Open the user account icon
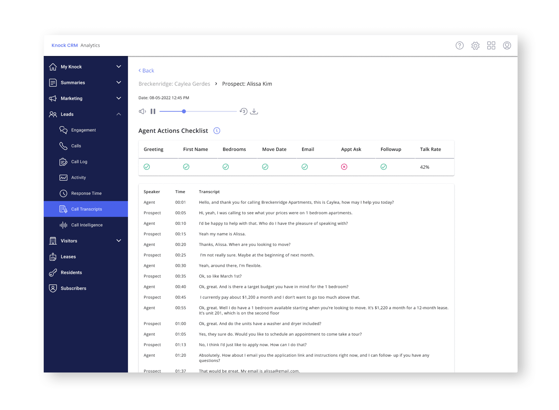The height and width of the screenshot is (410, 559). click(507, 45)
